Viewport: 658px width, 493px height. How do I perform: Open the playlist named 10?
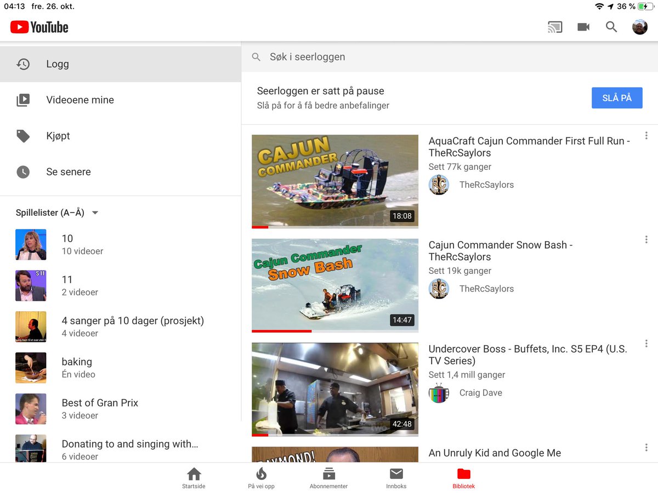click(121, 244)
